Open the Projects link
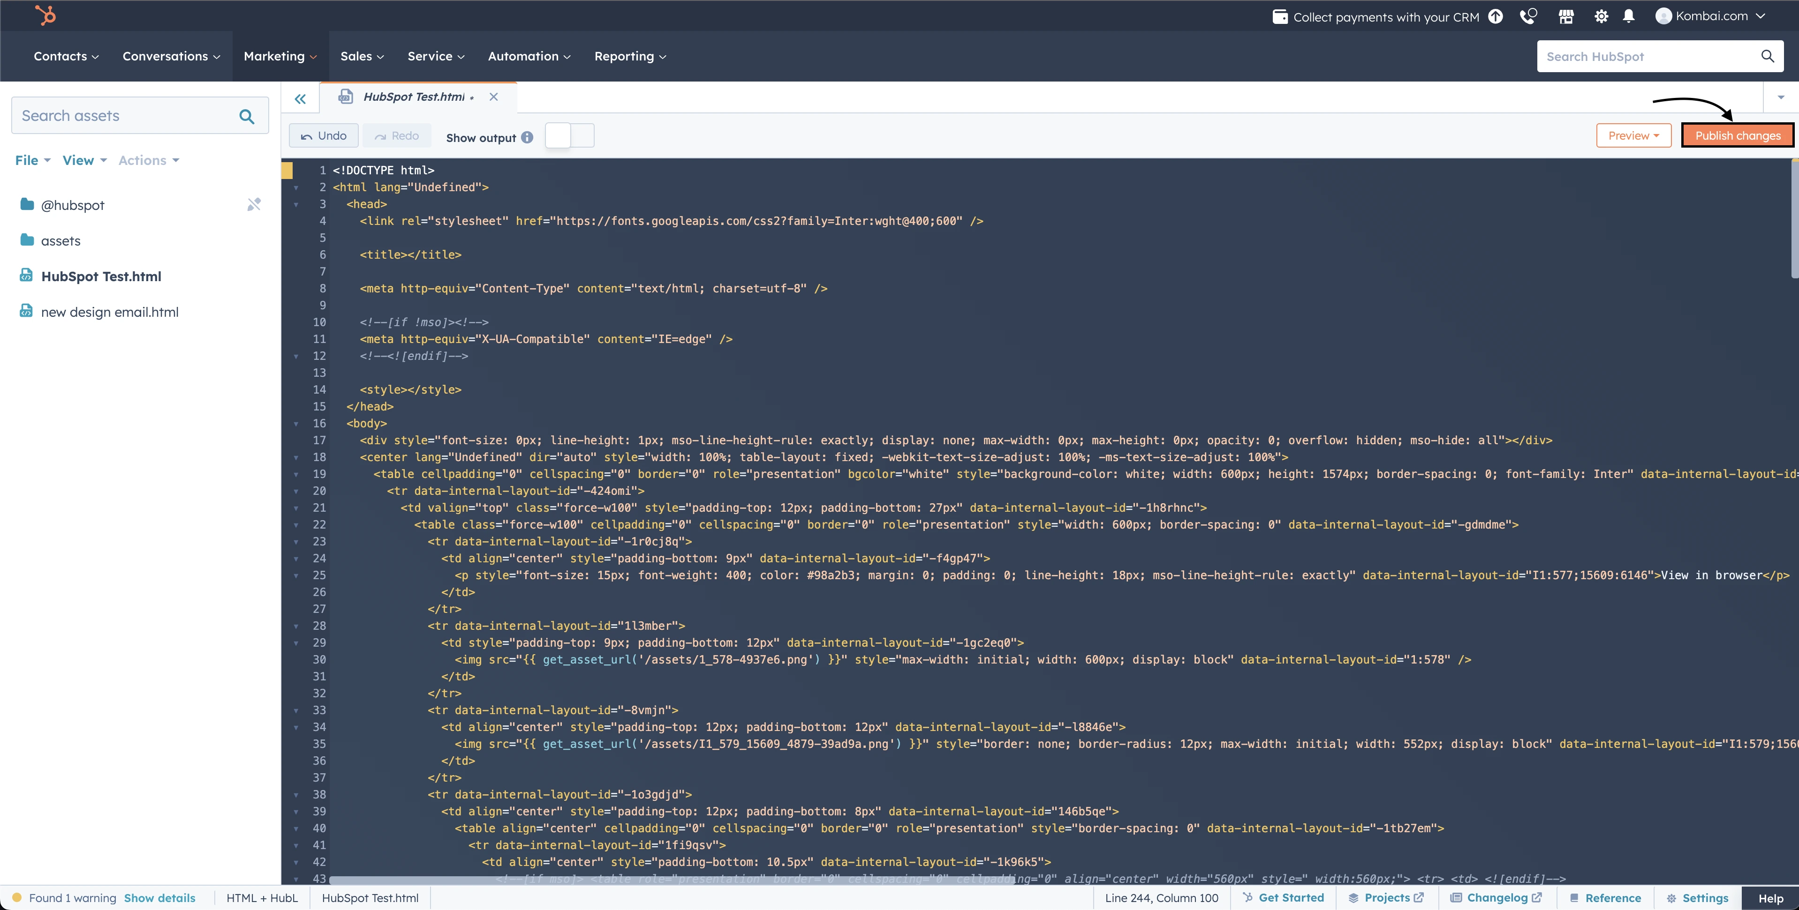This screenshot has width=1799, height=910. coord(1385,897)
